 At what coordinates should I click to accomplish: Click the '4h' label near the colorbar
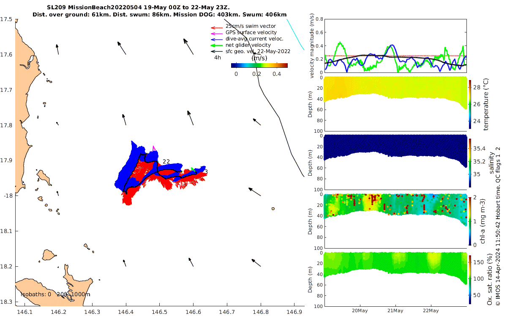pos(218,58)
